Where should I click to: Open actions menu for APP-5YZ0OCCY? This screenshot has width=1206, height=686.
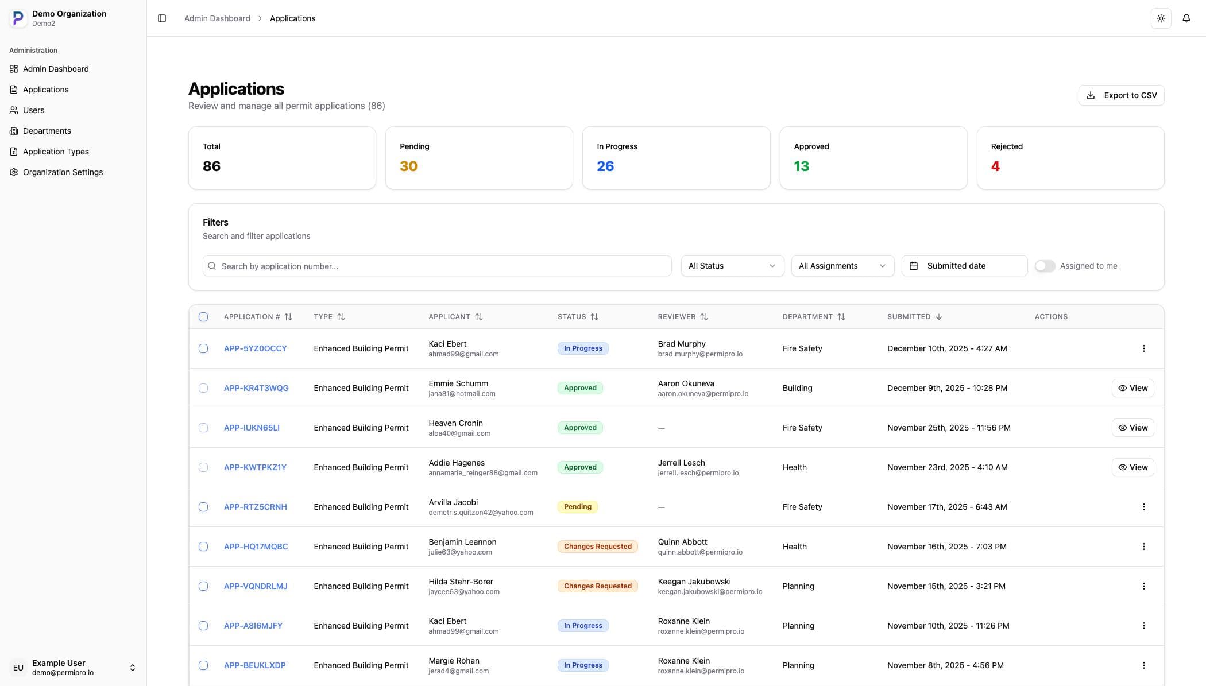tap(1143, 348)
